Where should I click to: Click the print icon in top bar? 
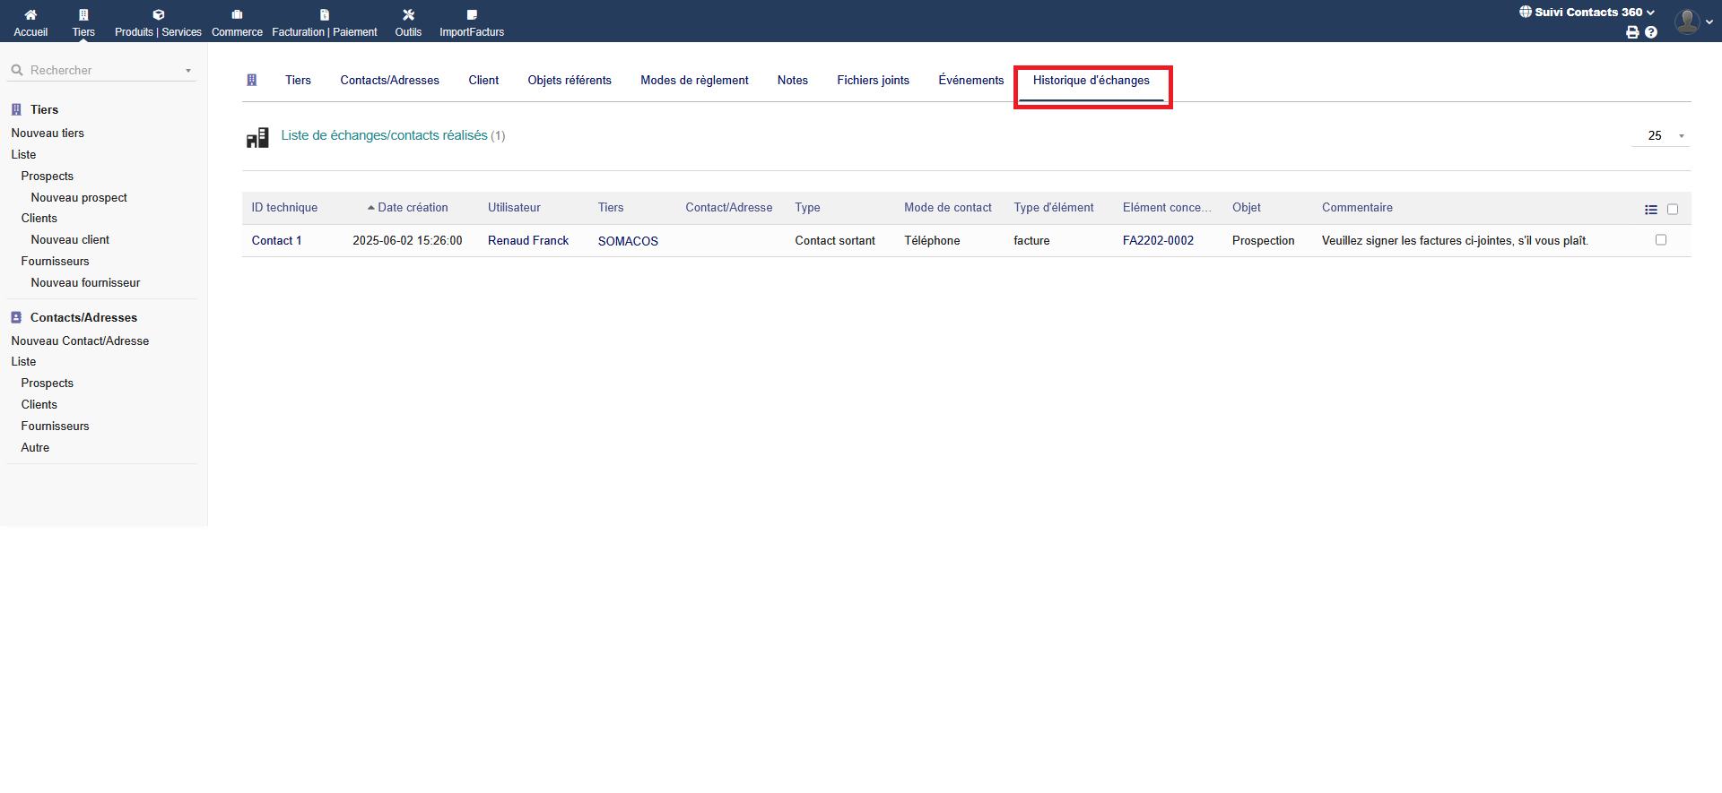[1632, 32]
